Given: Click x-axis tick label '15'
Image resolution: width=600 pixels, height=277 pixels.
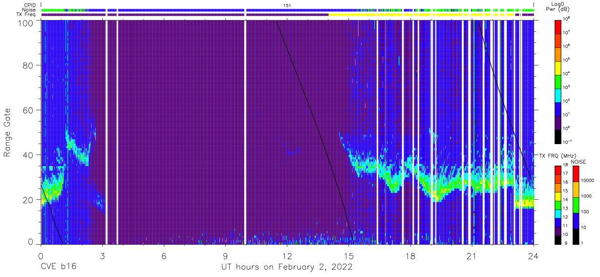Looking at the screenshot, I should tap(349, 256).
